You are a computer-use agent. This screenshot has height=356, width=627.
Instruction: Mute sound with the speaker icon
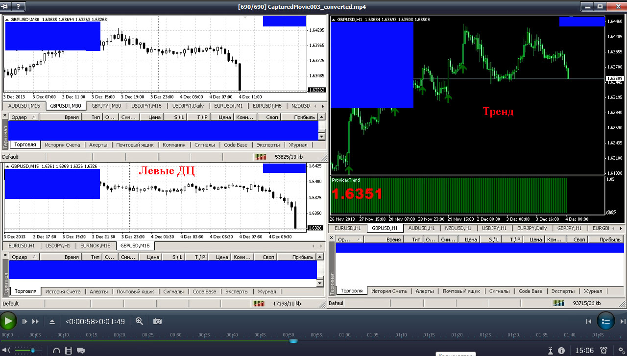(6, 351)
